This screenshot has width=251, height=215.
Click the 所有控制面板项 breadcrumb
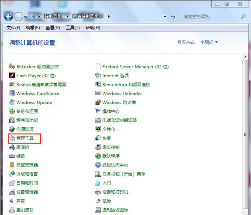[x=88, y=16]
